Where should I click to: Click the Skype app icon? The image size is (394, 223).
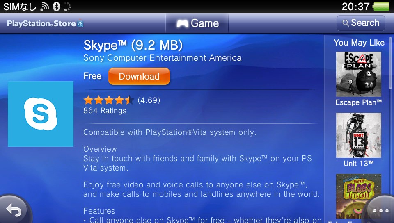pyautogui.click(x=41, y=114)
